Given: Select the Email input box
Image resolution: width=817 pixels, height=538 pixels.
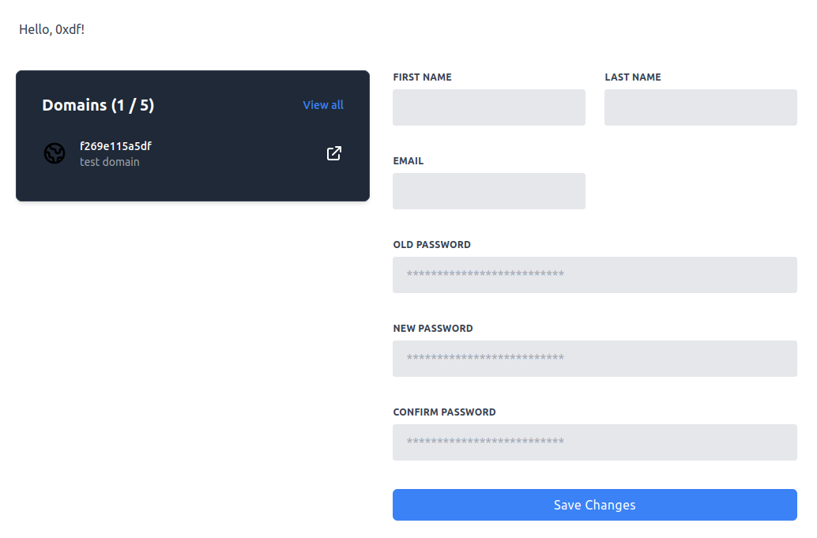Looking at the screenshot, I should 489,191.
